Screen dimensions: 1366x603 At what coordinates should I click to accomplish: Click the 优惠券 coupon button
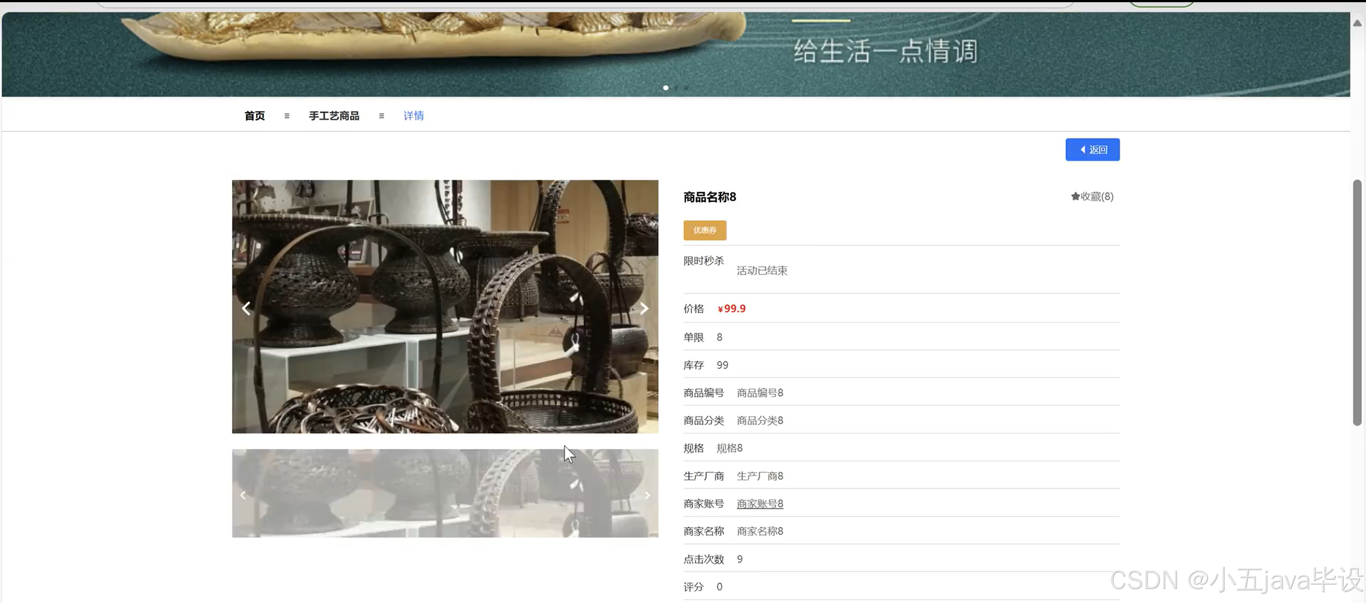[704, 230]
